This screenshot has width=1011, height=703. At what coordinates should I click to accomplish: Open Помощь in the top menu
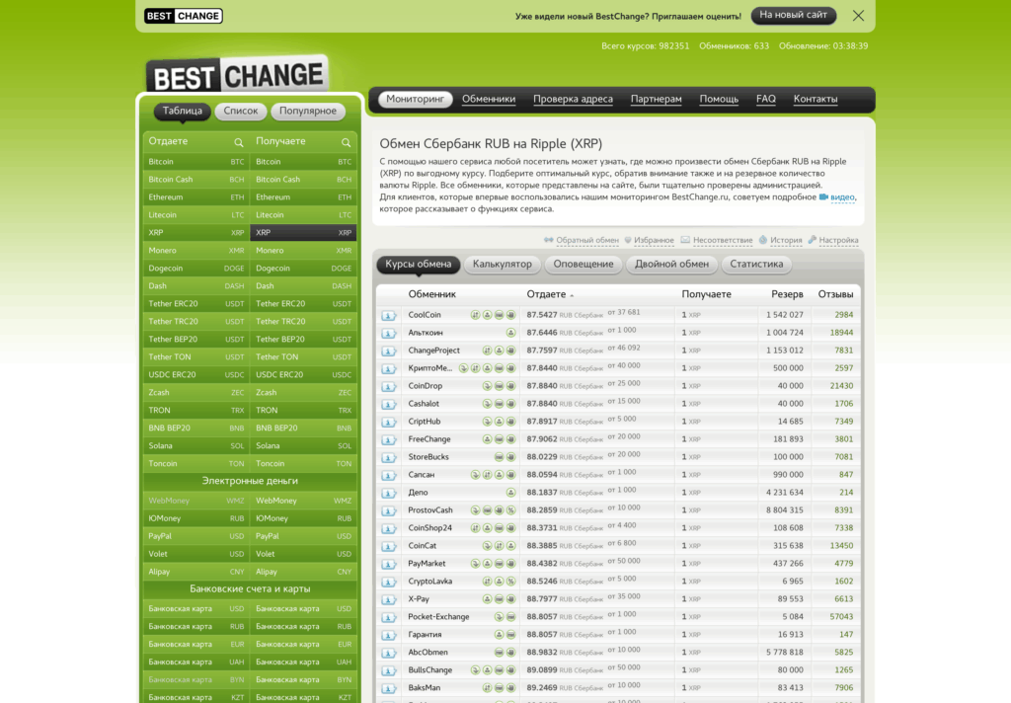[x=719, y=99]
